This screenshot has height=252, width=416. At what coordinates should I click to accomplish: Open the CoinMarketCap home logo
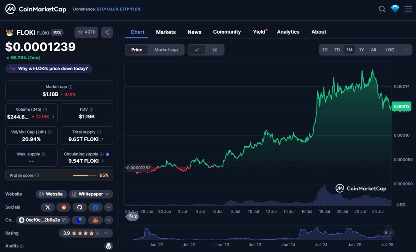point(35,9)
